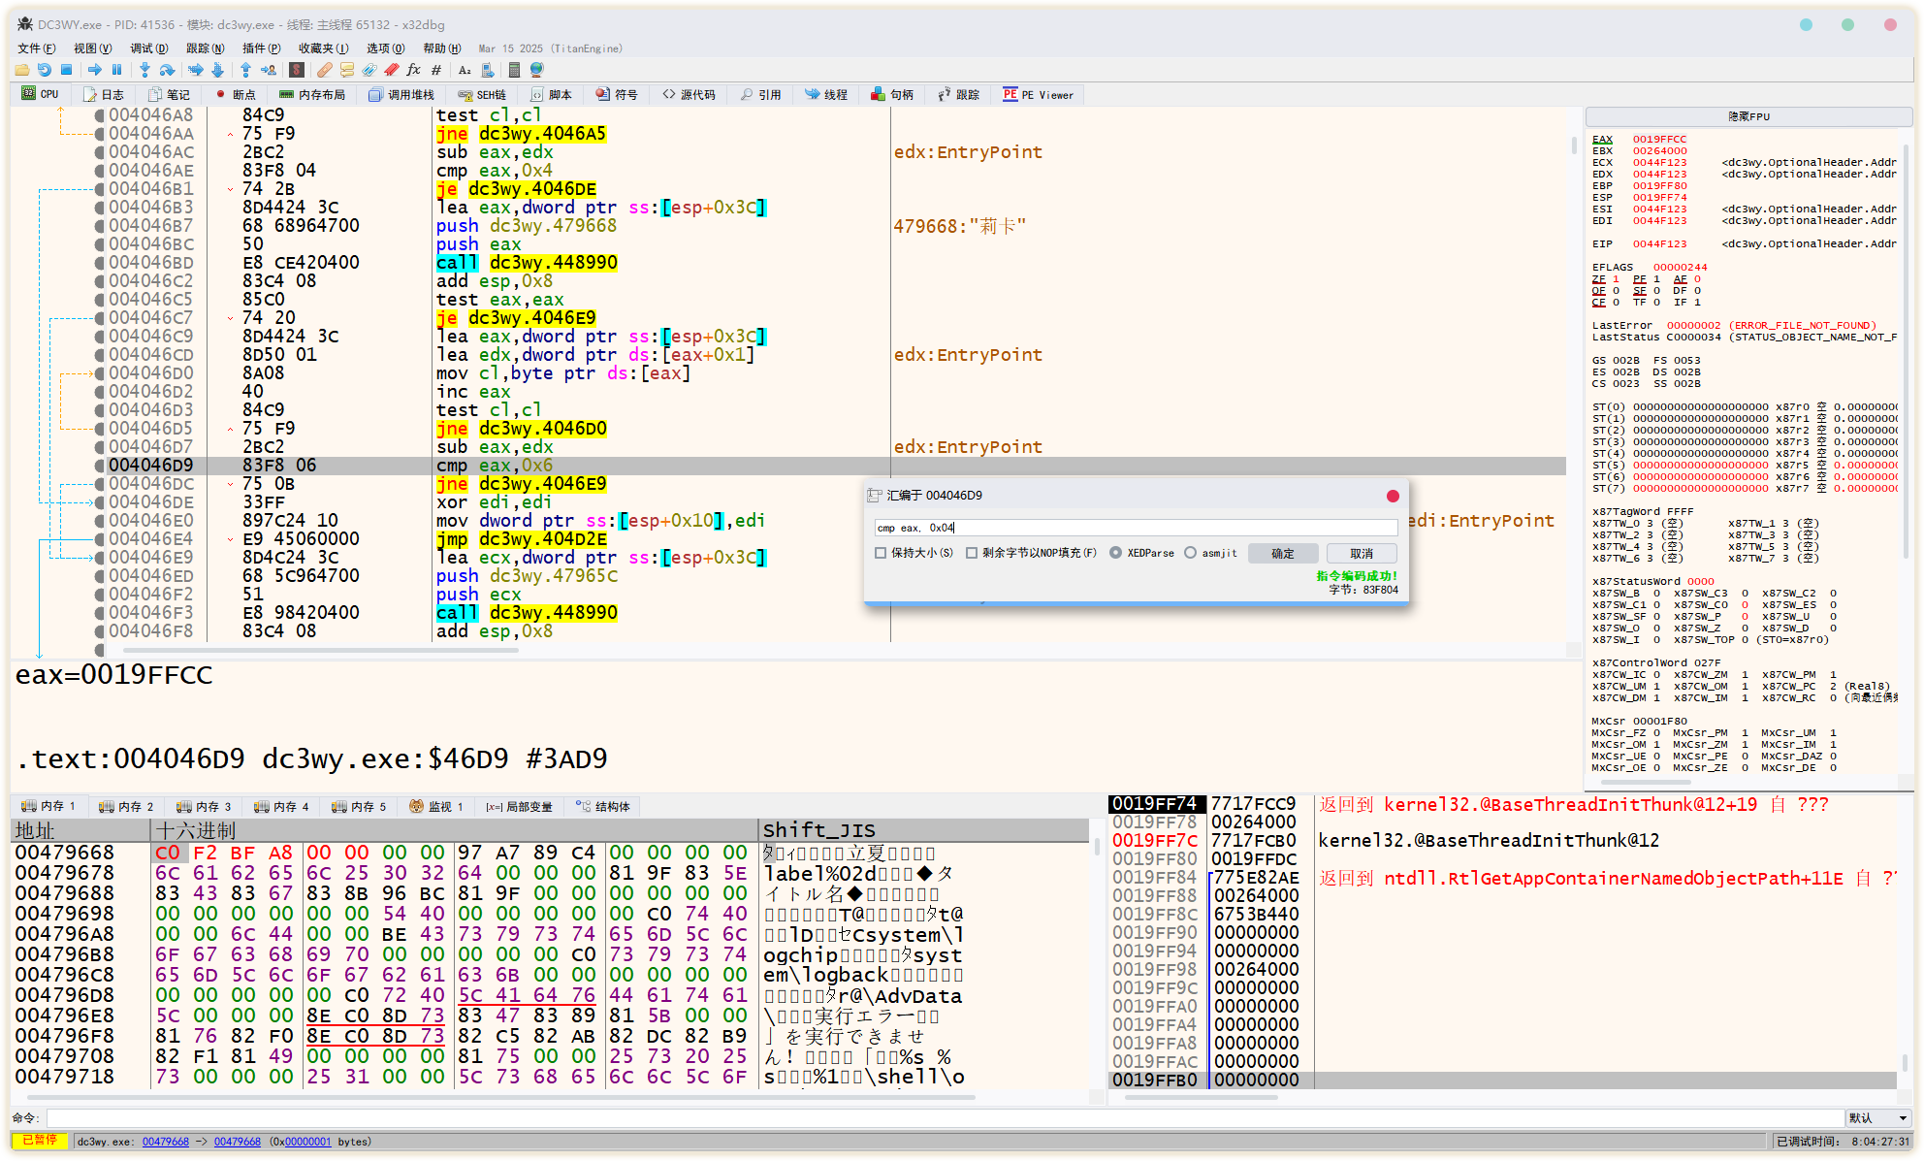This screenshot has height=1161, width=1924.
Task: Toggle jump arrow at address 004046B1
Action: [231, 189]
